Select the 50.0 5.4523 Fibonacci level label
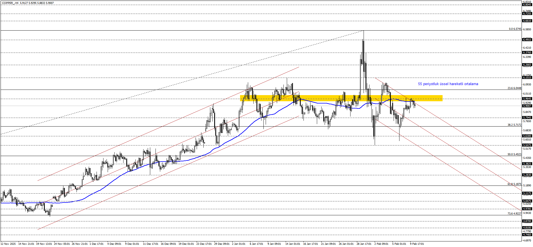533x247 pixels. point(514,154)
